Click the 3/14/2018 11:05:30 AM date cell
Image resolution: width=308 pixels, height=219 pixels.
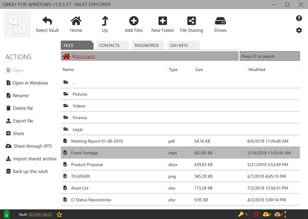pyautogui.click(x=269, y=153)
